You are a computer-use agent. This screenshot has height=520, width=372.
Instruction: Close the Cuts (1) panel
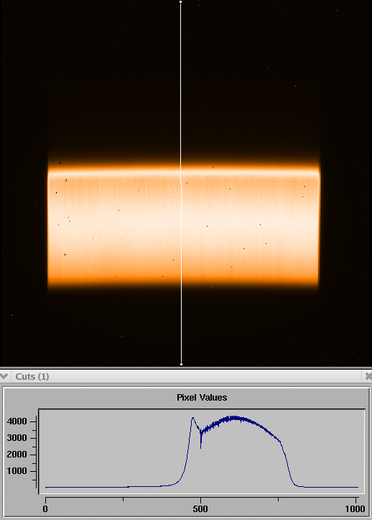coord(368,376)
